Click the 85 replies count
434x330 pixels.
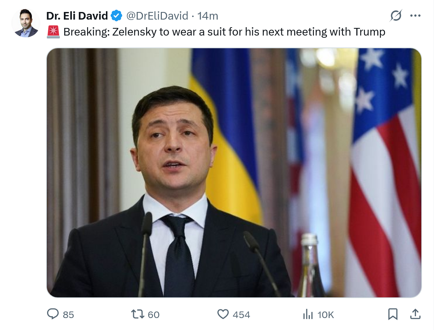(x=68, y=315)
